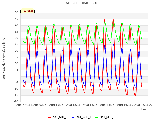Click the red sp1_SHF_2 legend swatch
163x122 pixels.
[x=49, y=117]
